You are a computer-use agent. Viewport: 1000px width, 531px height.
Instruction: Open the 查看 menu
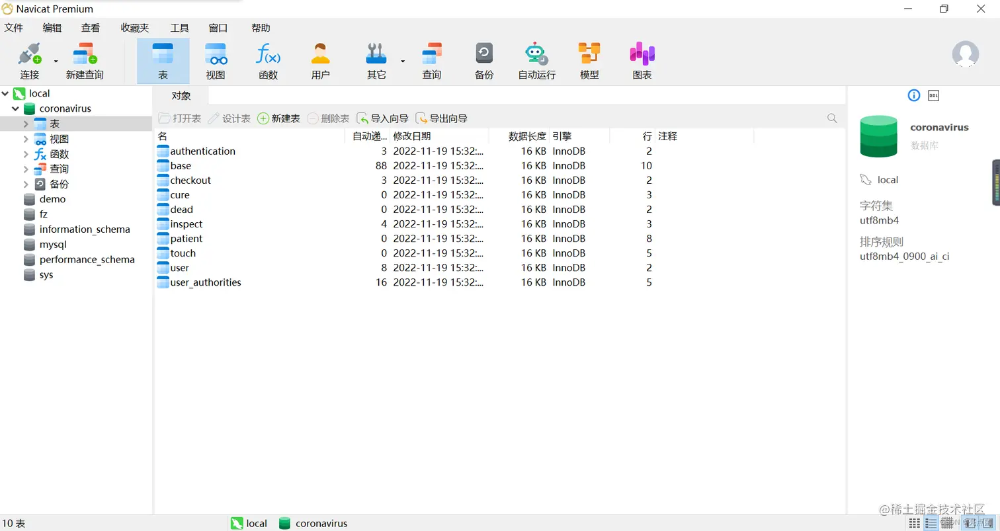(x=91, y=28)
